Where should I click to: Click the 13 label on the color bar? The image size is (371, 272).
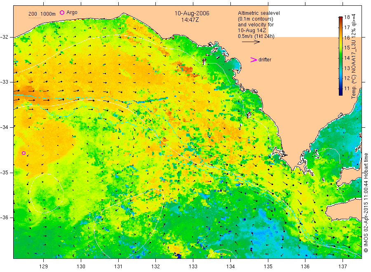(347, 68)
